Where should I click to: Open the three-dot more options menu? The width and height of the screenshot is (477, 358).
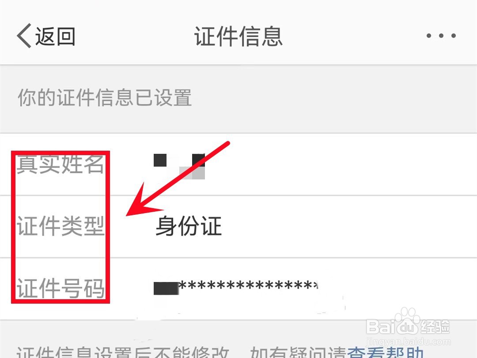pyautogui.click(x=441, y=36)
